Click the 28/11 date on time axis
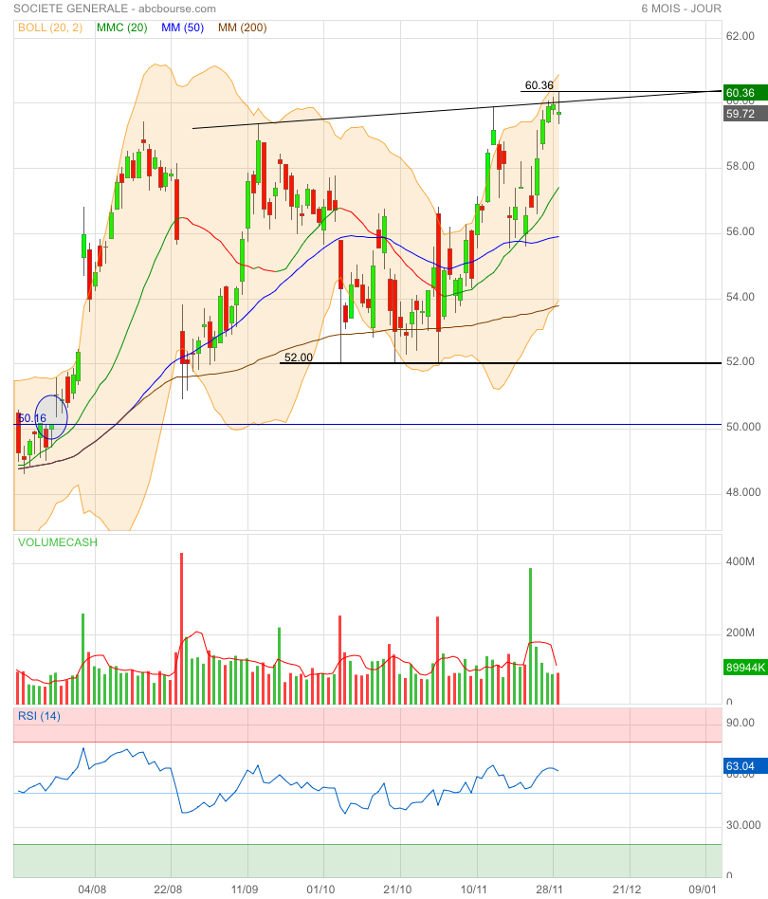The height and width of the screenshot is (899, 768). pos(551,890)
